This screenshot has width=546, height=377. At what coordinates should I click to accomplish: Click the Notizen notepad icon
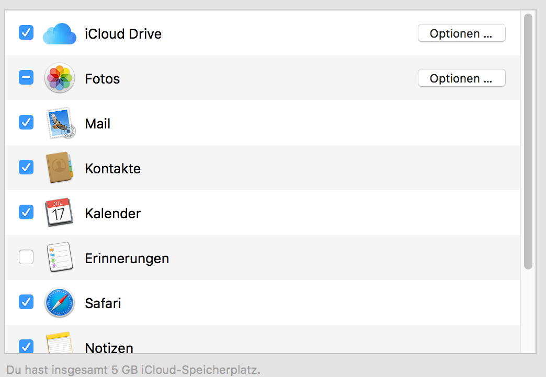coord(59,345)
